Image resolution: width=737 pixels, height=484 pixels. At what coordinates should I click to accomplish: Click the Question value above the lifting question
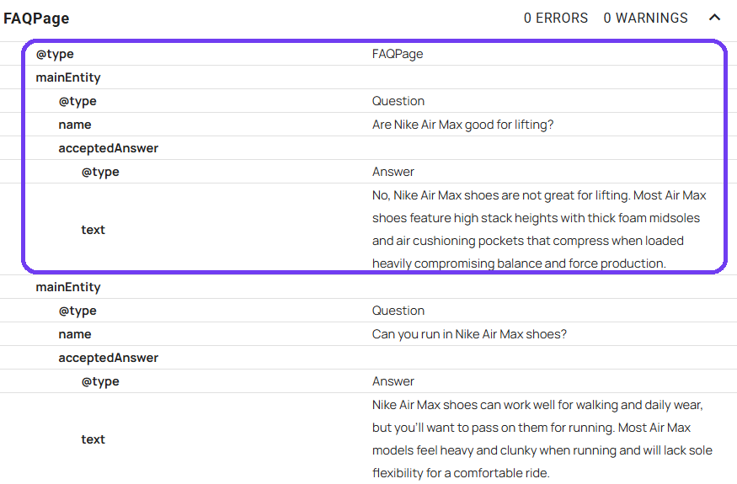(x=398, y=101)
